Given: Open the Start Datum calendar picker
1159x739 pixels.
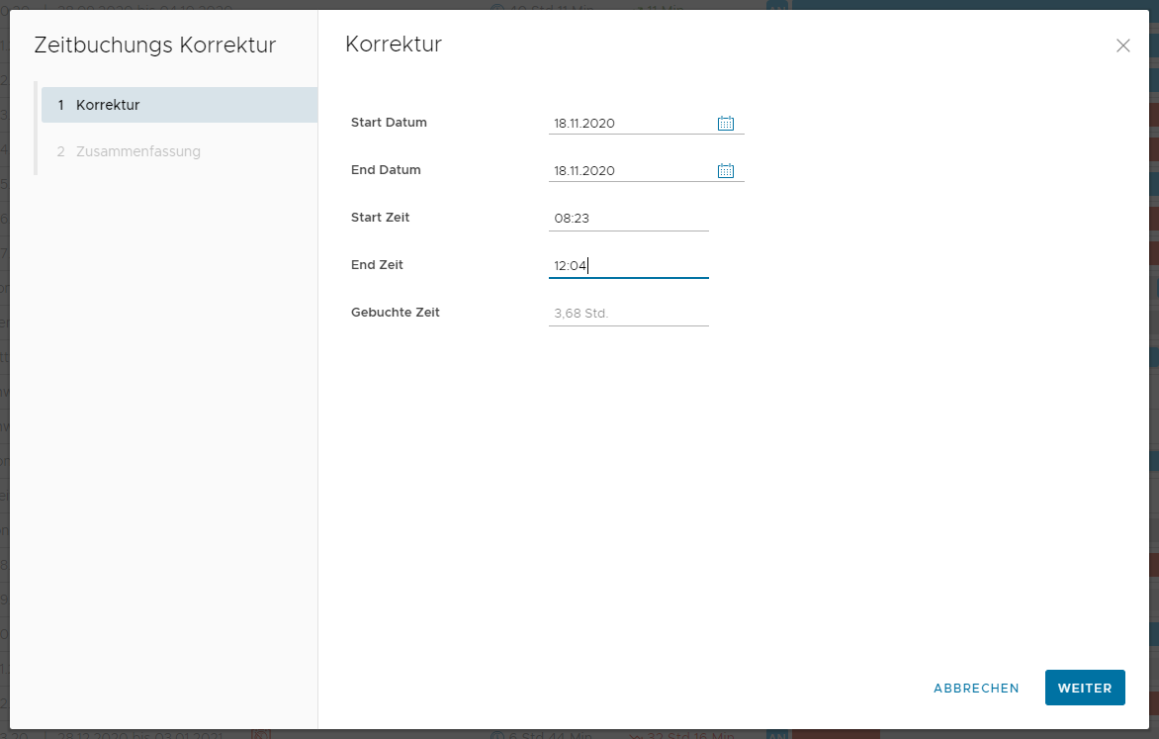Looking at the screenshot, I should click(725, 124).
